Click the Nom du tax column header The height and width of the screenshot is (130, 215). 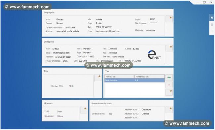[x=119, y=77]
